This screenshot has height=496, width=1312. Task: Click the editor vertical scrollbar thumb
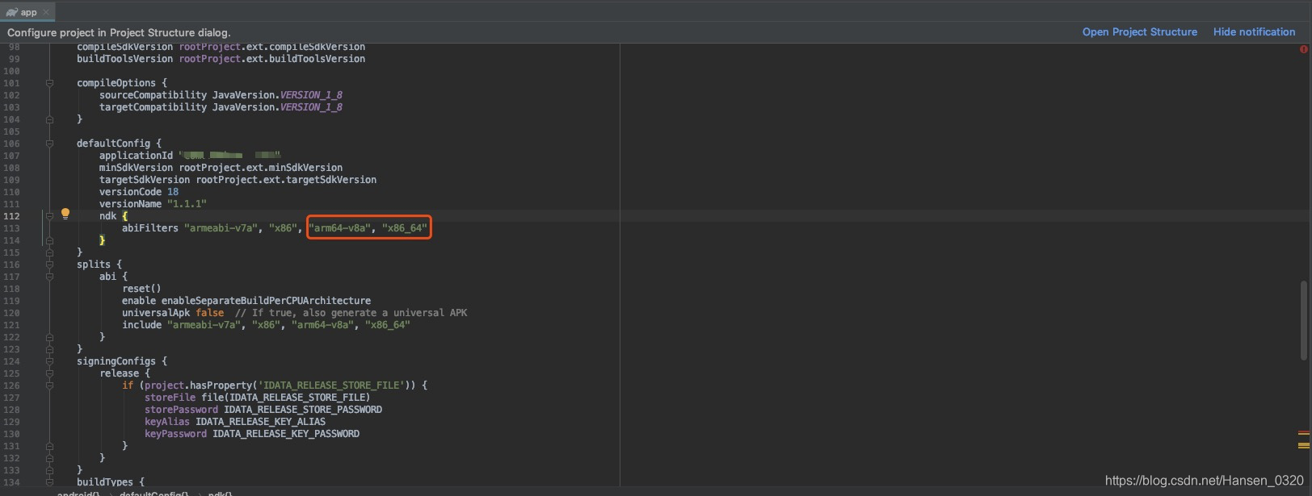[x=1303, y=320]
